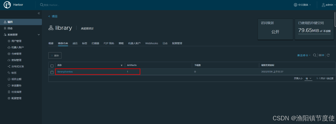The width and height of the screenshot is (336, 124).
Task: Open the 配置管理 tab in project tabs
Action: point(177,43)
